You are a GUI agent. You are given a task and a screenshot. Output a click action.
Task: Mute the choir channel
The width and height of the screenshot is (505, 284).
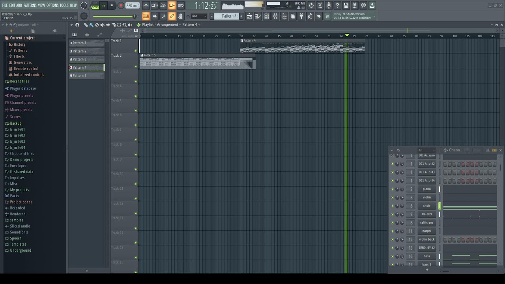pos(392,206)
